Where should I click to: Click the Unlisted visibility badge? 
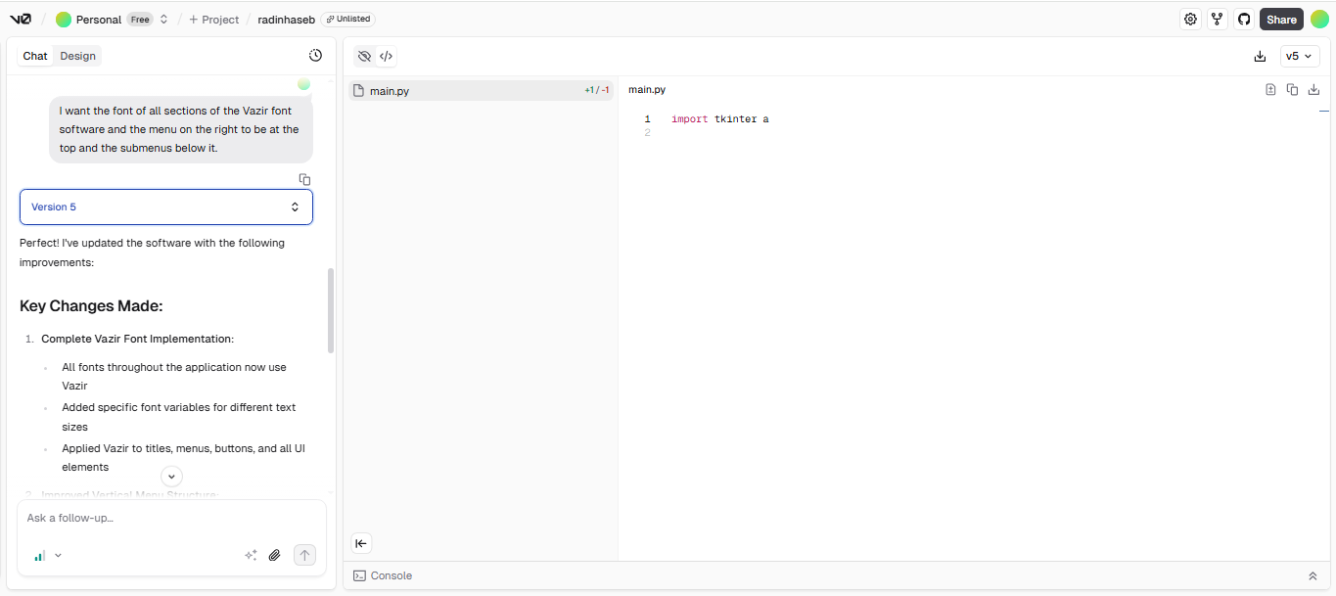[347, 19]
